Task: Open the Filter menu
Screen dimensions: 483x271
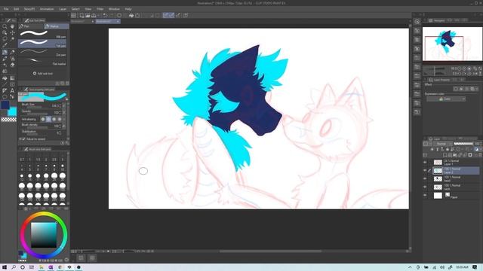Action: pos(100,9)
